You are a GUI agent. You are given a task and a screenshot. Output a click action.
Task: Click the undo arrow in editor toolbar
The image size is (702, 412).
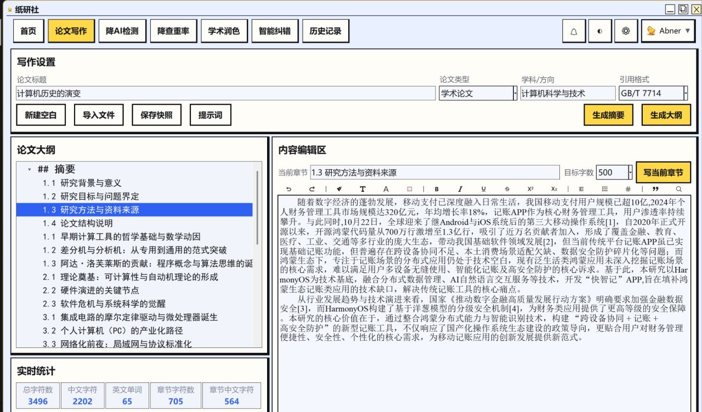coord(289,189)
